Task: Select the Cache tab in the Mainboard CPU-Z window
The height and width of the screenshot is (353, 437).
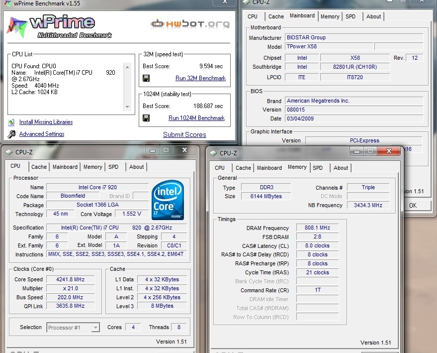Action: tap(276, 16)
